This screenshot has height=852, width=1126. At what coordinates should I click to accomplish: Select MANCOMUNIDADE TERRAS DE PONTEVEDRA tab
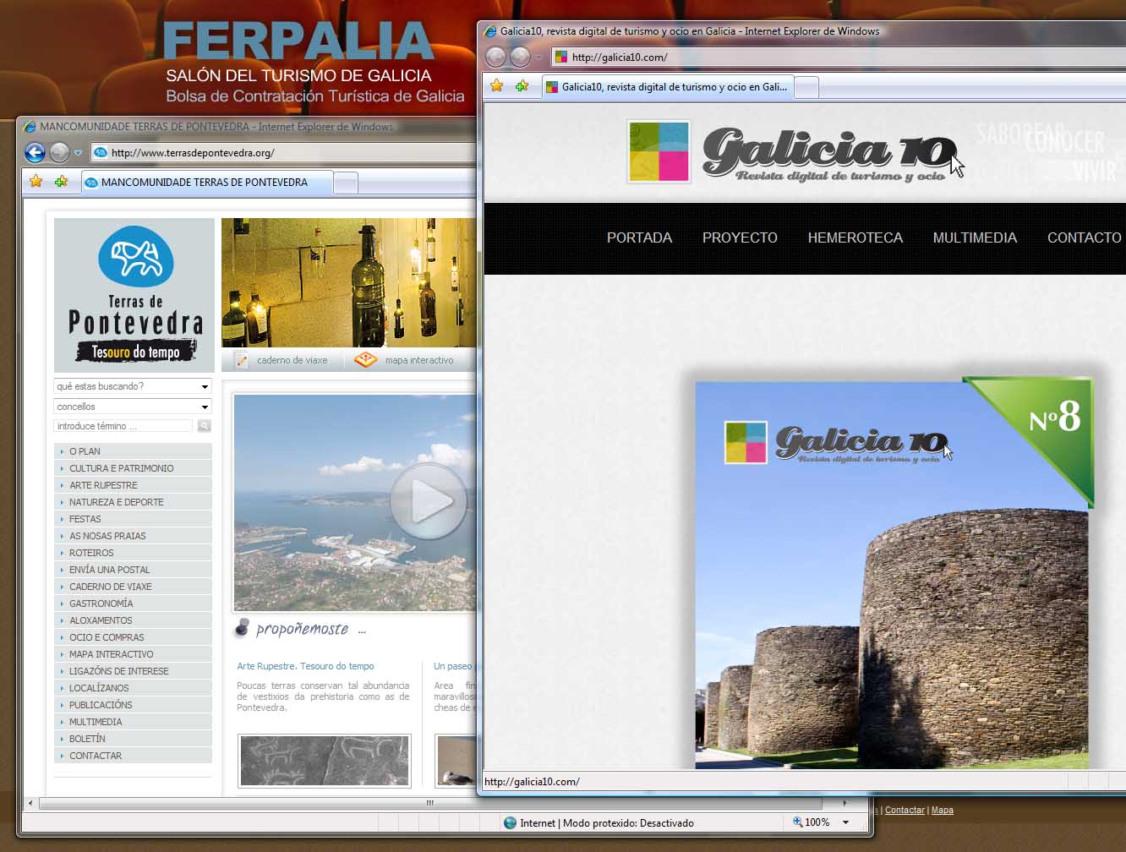click(x=207, y=183)
